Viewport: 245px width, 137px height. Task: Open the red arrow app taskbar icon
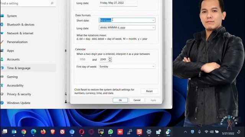[x=120, y=132]
